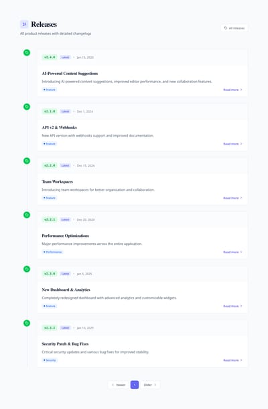Follow Read more link for API v2 & Webhooks
Screen dimensions: 268x409
(232, 144)
